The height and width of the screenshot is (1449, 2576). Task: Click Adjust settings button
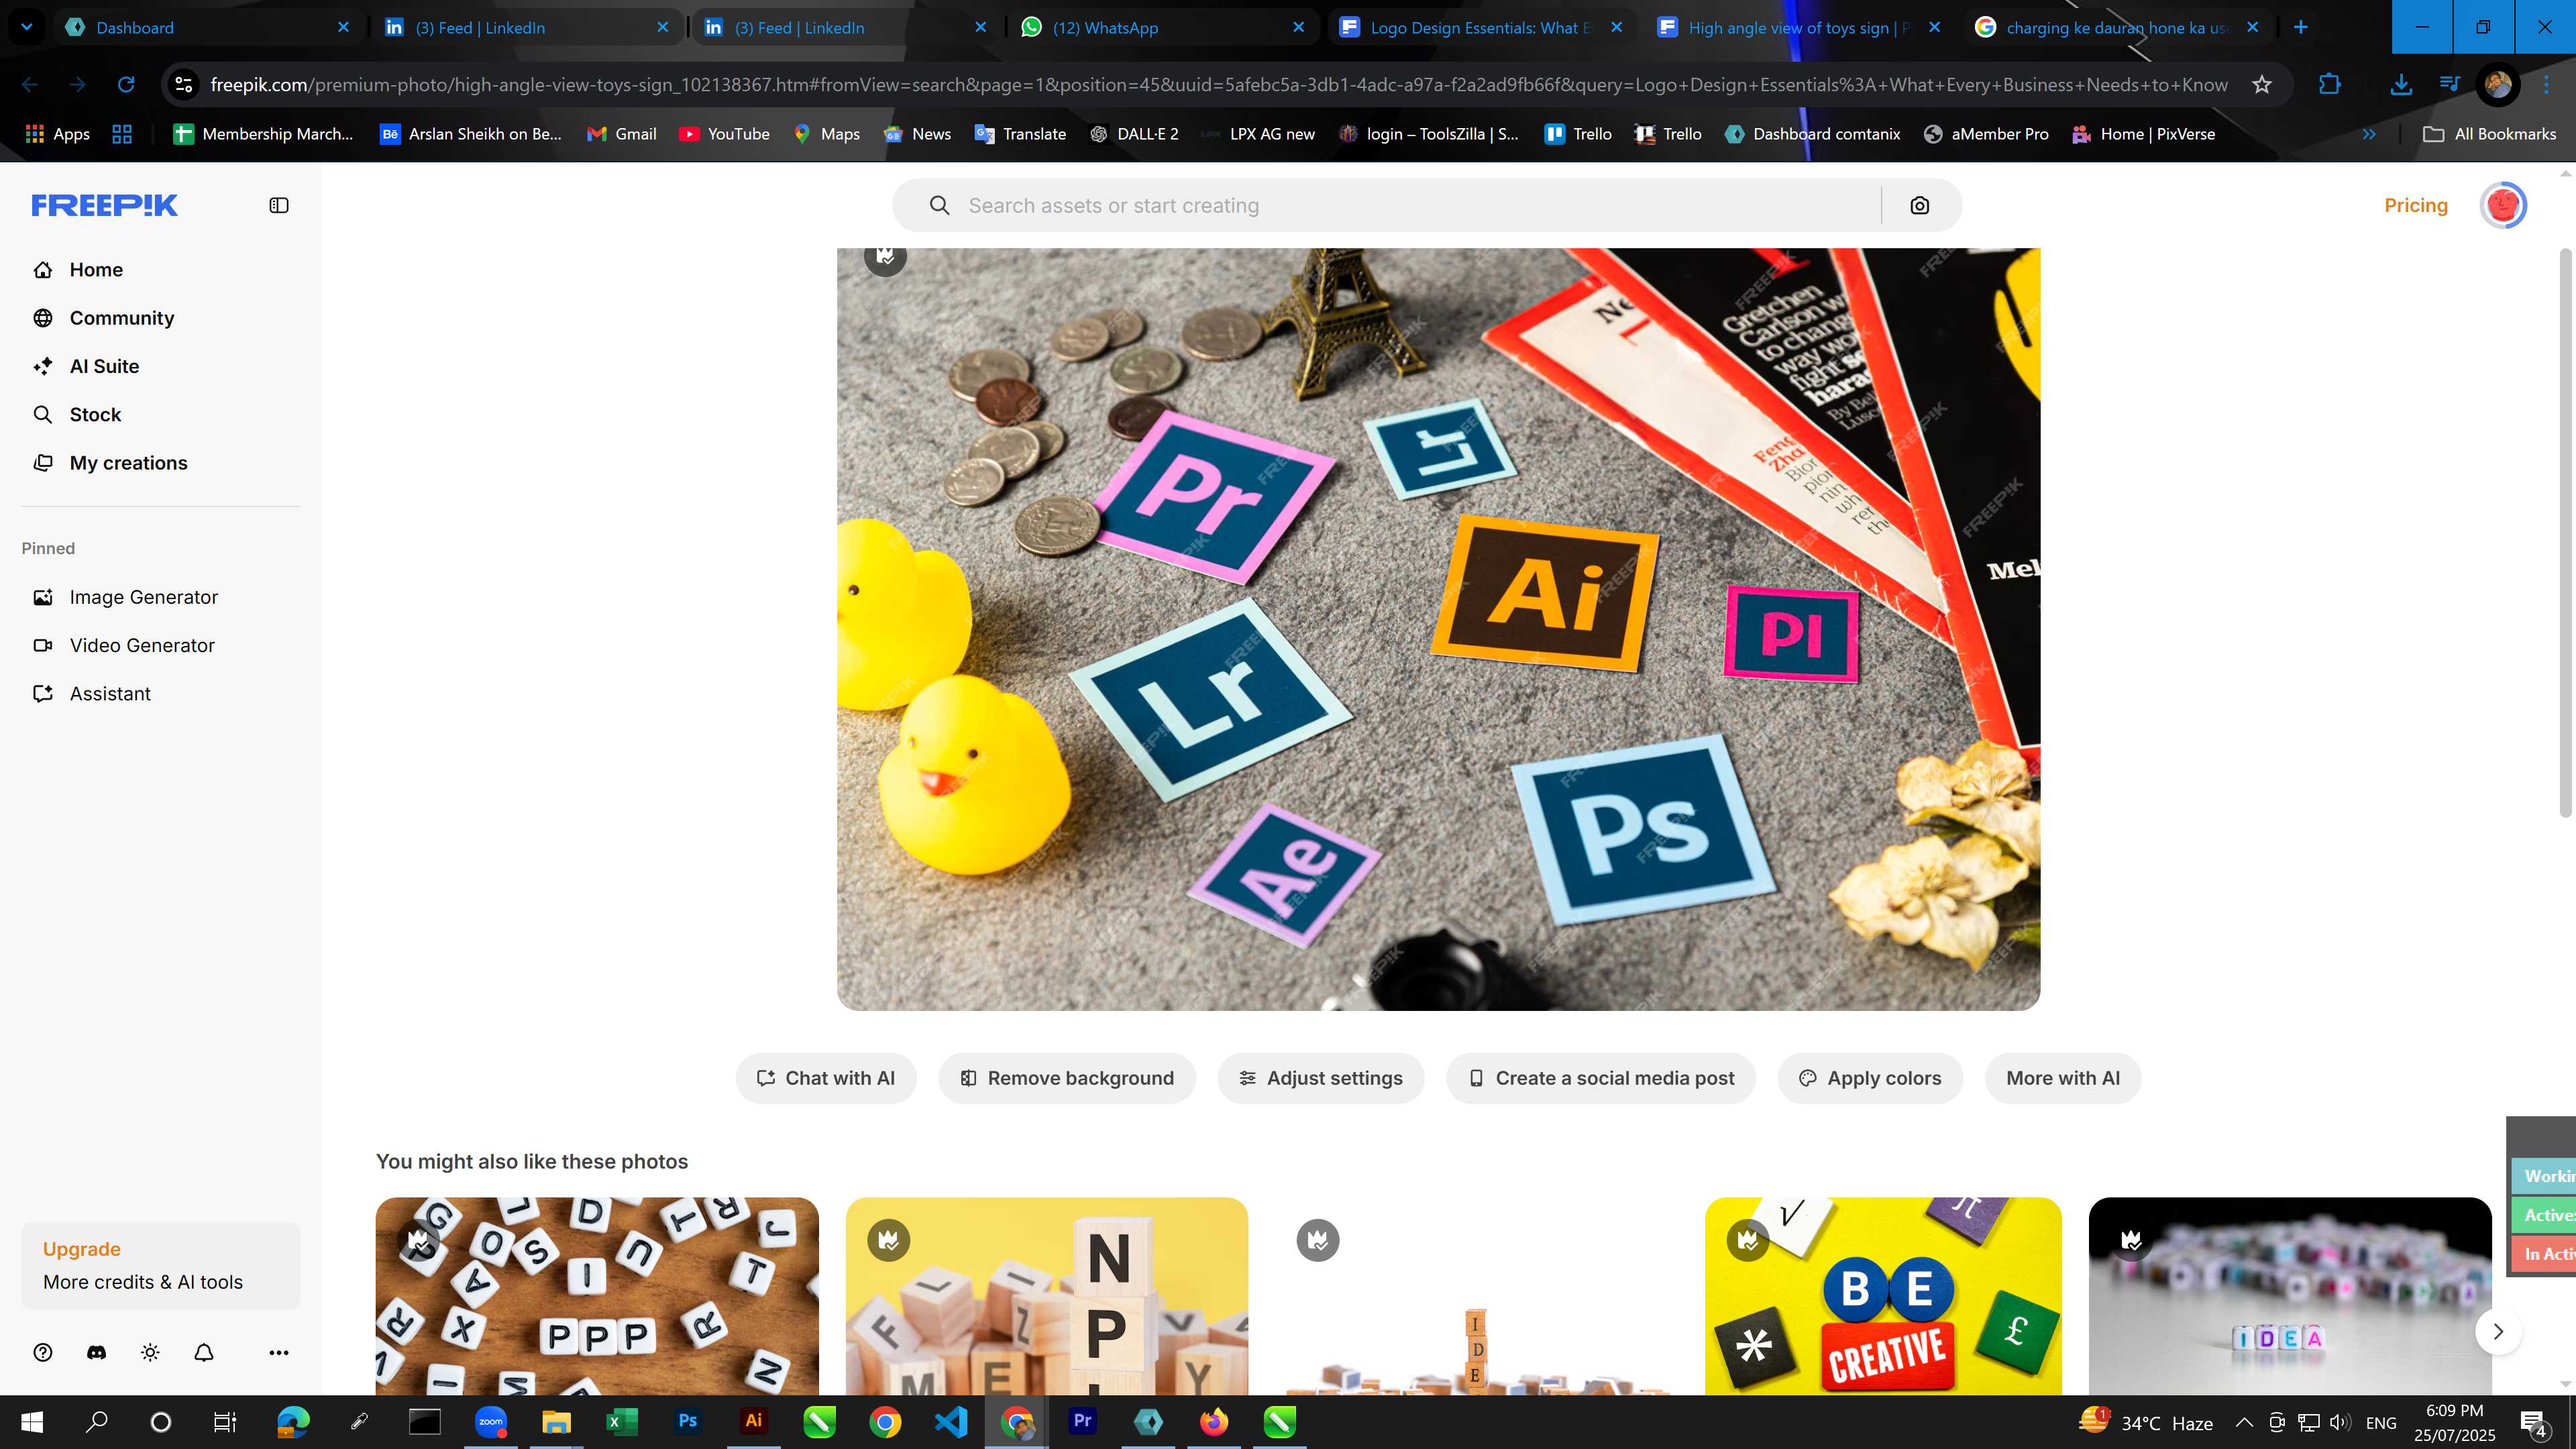(x=1320, y=1078)
